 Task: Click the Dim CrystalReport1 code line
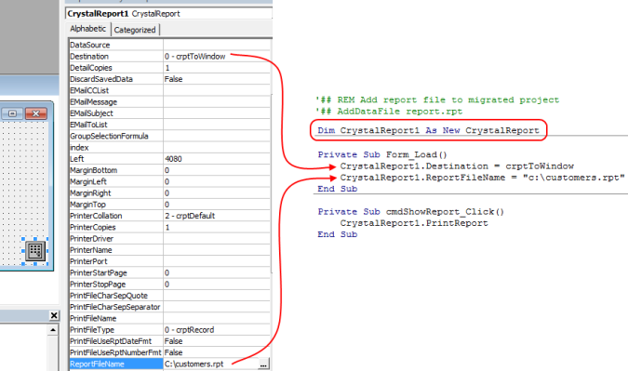pyautogui.click(x=428, y=130)
